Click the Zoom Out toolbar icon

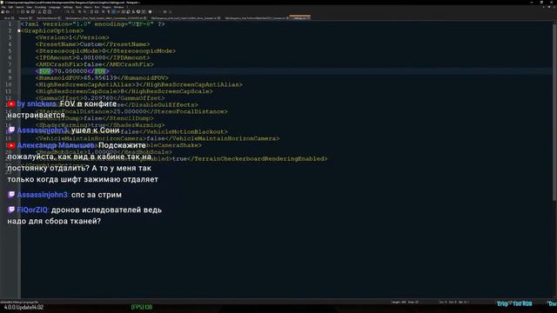84,11
